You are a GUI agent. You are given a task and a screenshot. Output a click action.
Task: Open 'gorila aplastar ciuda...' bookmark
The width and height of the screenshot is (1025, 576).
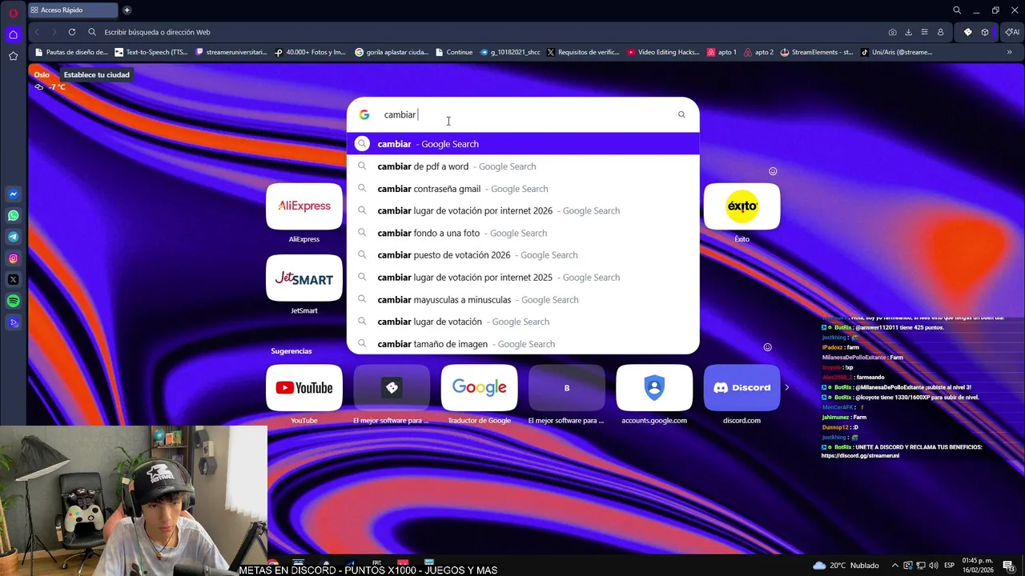tap(392, 52)
